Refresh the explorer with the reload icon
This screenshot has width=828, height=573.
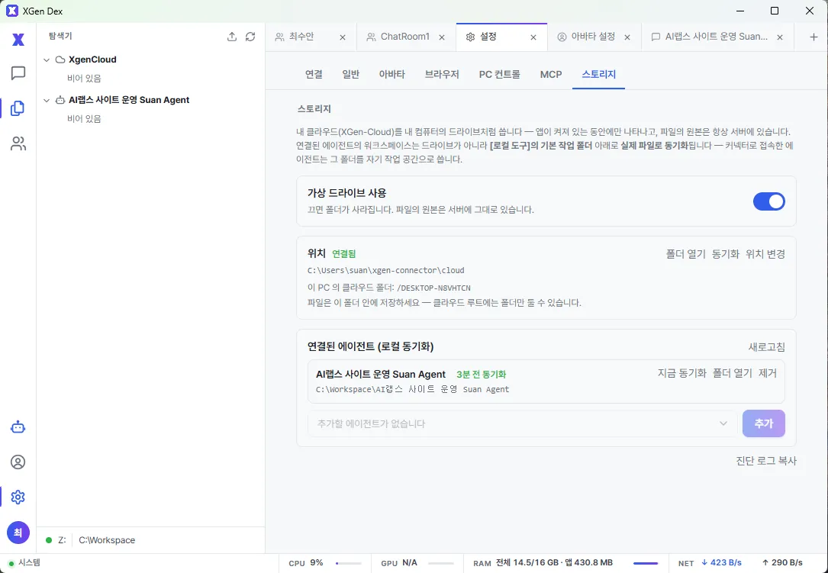250,37
